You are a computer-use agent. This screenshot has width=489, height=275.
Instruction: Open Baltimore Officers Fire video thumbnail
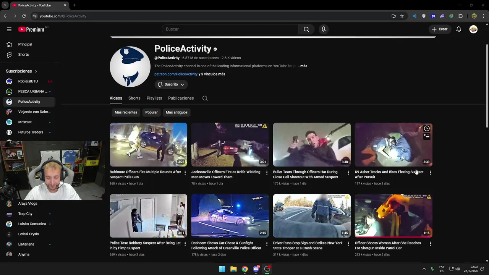(x=148, y=144)
